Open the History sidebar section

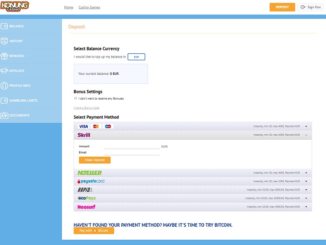16,41
